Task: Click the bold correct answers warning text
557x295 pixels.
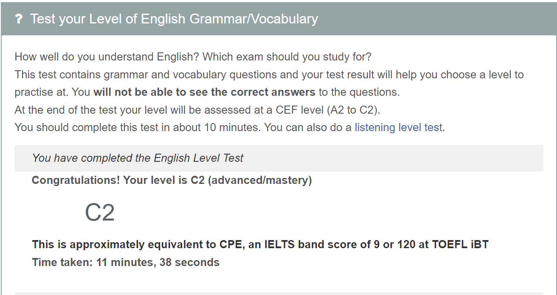Action: click(204, 92)
